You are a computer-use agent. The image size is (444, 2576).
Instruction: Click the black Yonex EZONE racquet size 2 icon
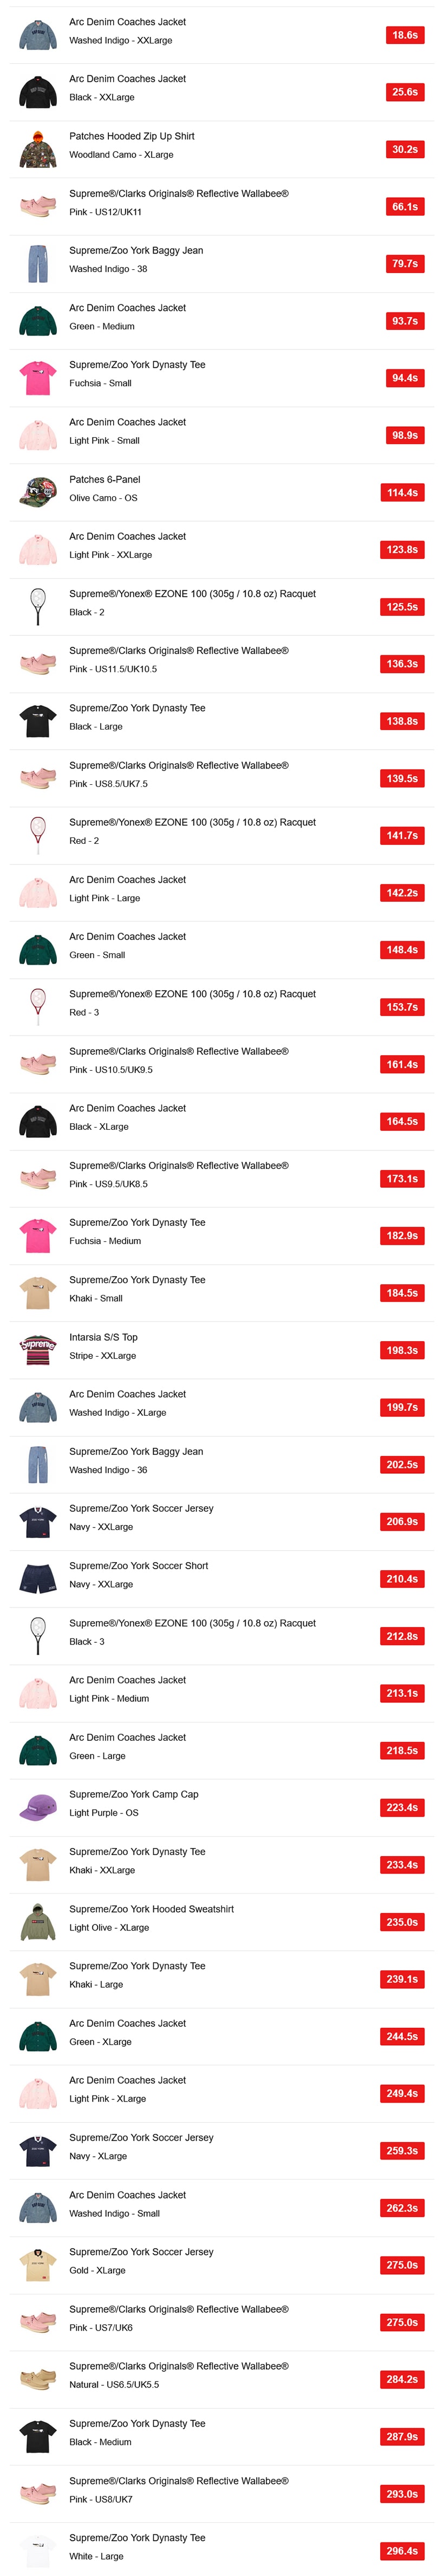pos(38,607)
